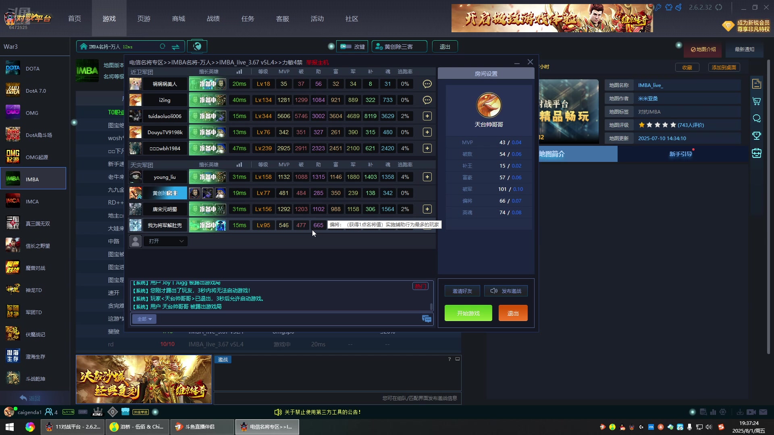Click the 收藏 button
This screenshot has height=435, width=774.
(x=687, y=67)
